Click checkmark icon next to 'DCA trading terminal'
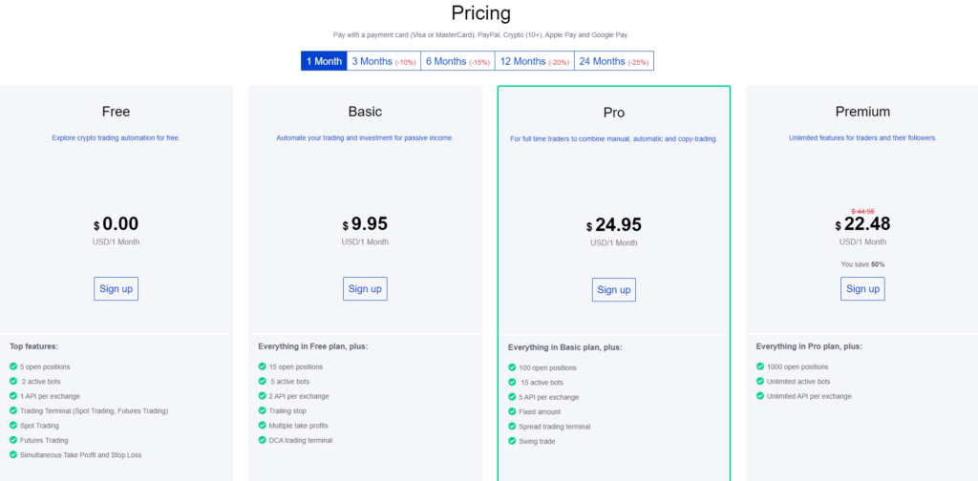978x481 pixels. point(263,440)
